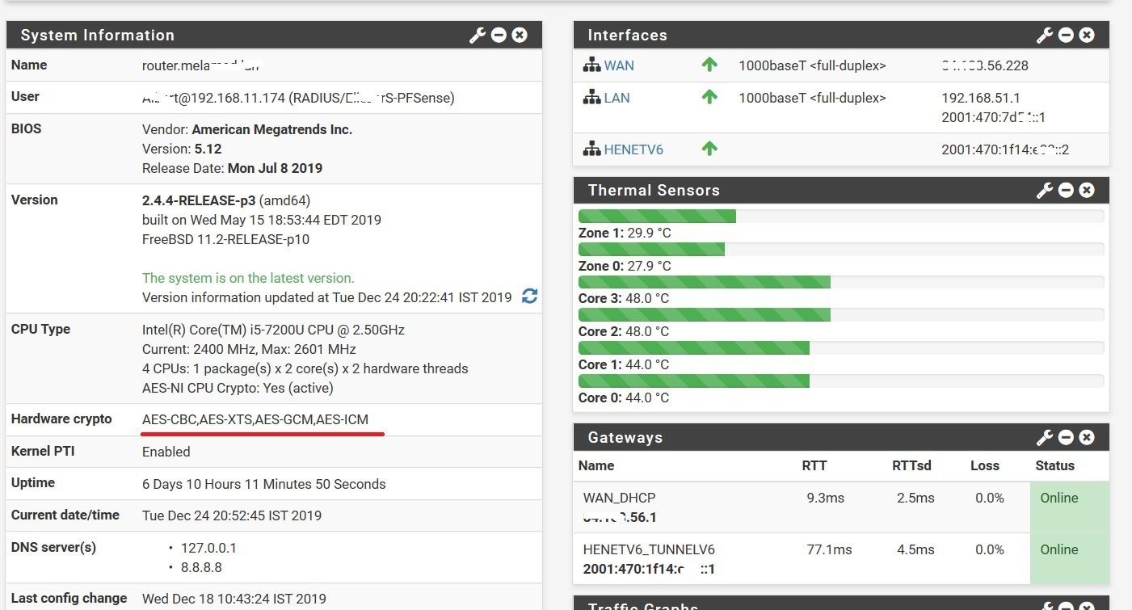Close the Gateways widget
1132x610 pixels.
(1088, 437)
